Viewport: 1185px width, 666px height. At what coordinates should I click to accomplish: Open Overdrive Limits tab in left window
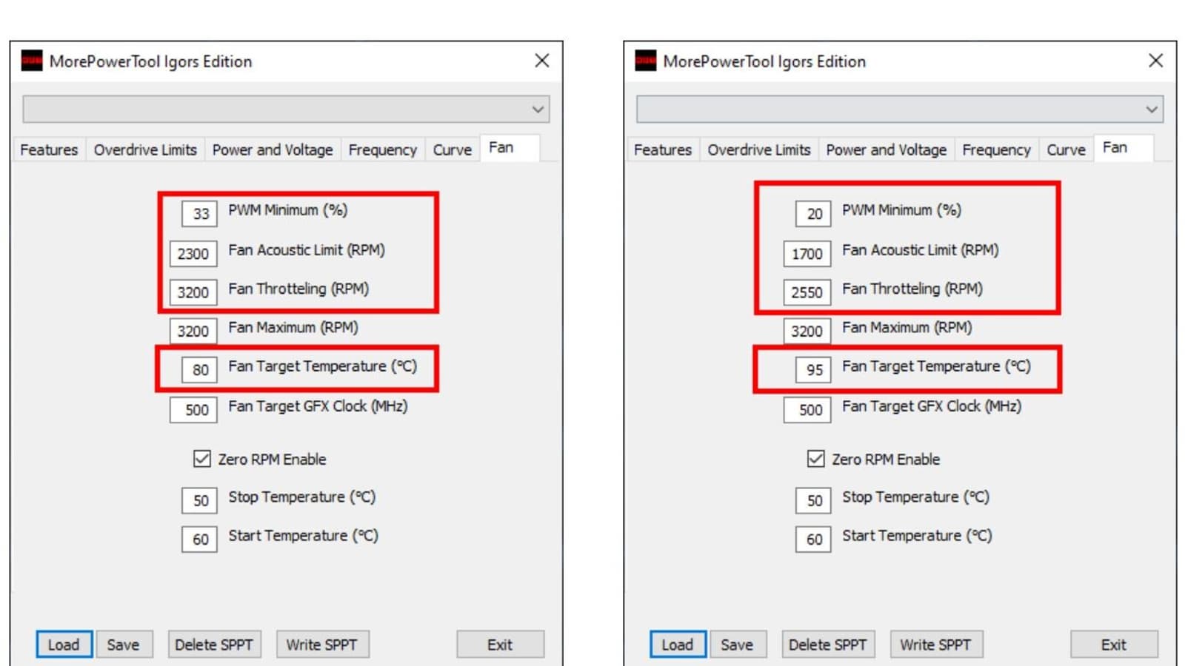pyautogui.click(x=145, y=149)
